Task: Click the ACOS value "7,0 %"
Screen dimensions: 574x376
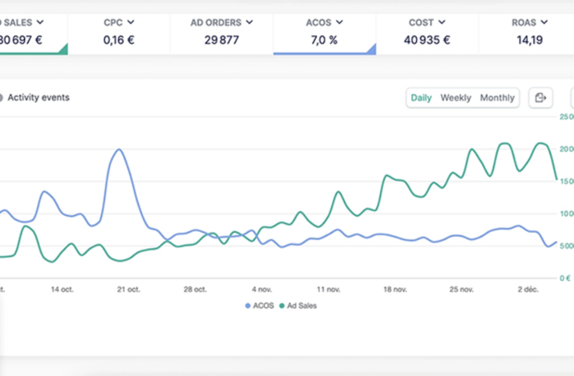Action: 324,40
